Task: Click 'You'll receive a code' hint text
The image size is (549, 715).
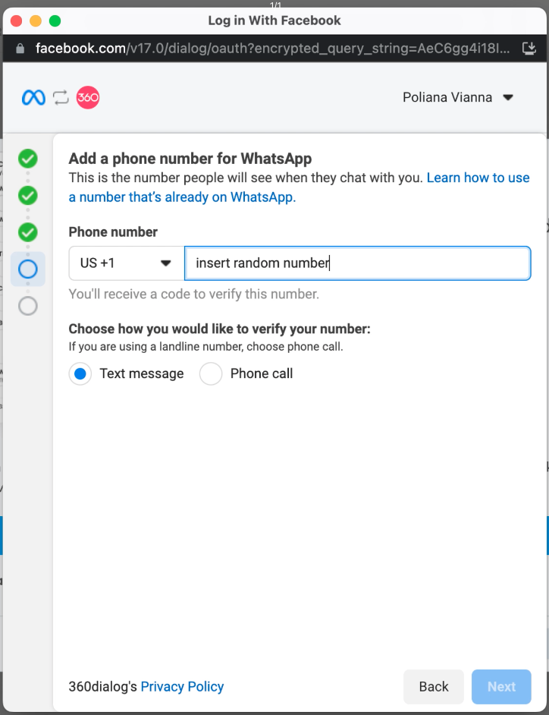Action: [x=193, y=294]
